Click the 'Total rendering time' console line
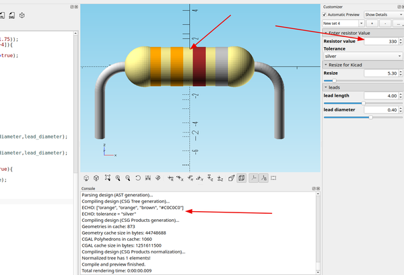The width and height of the screenshot is (404, 275). [x=116, y=270]
